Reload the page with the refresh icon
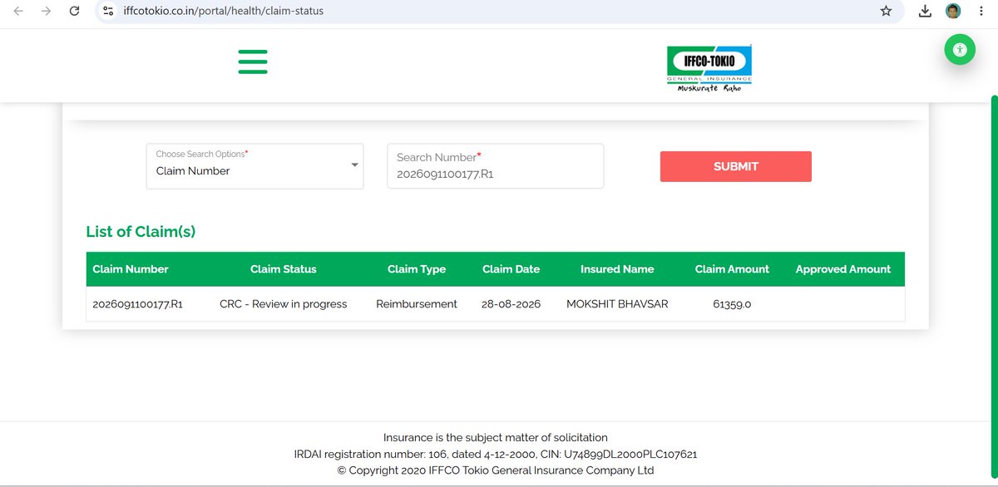The height and width of the screenshot is (487, 998). [x=74, y=11]
